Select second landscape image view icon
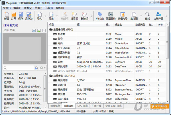Screen dimensions: 171x115 [x=39, y=31]
